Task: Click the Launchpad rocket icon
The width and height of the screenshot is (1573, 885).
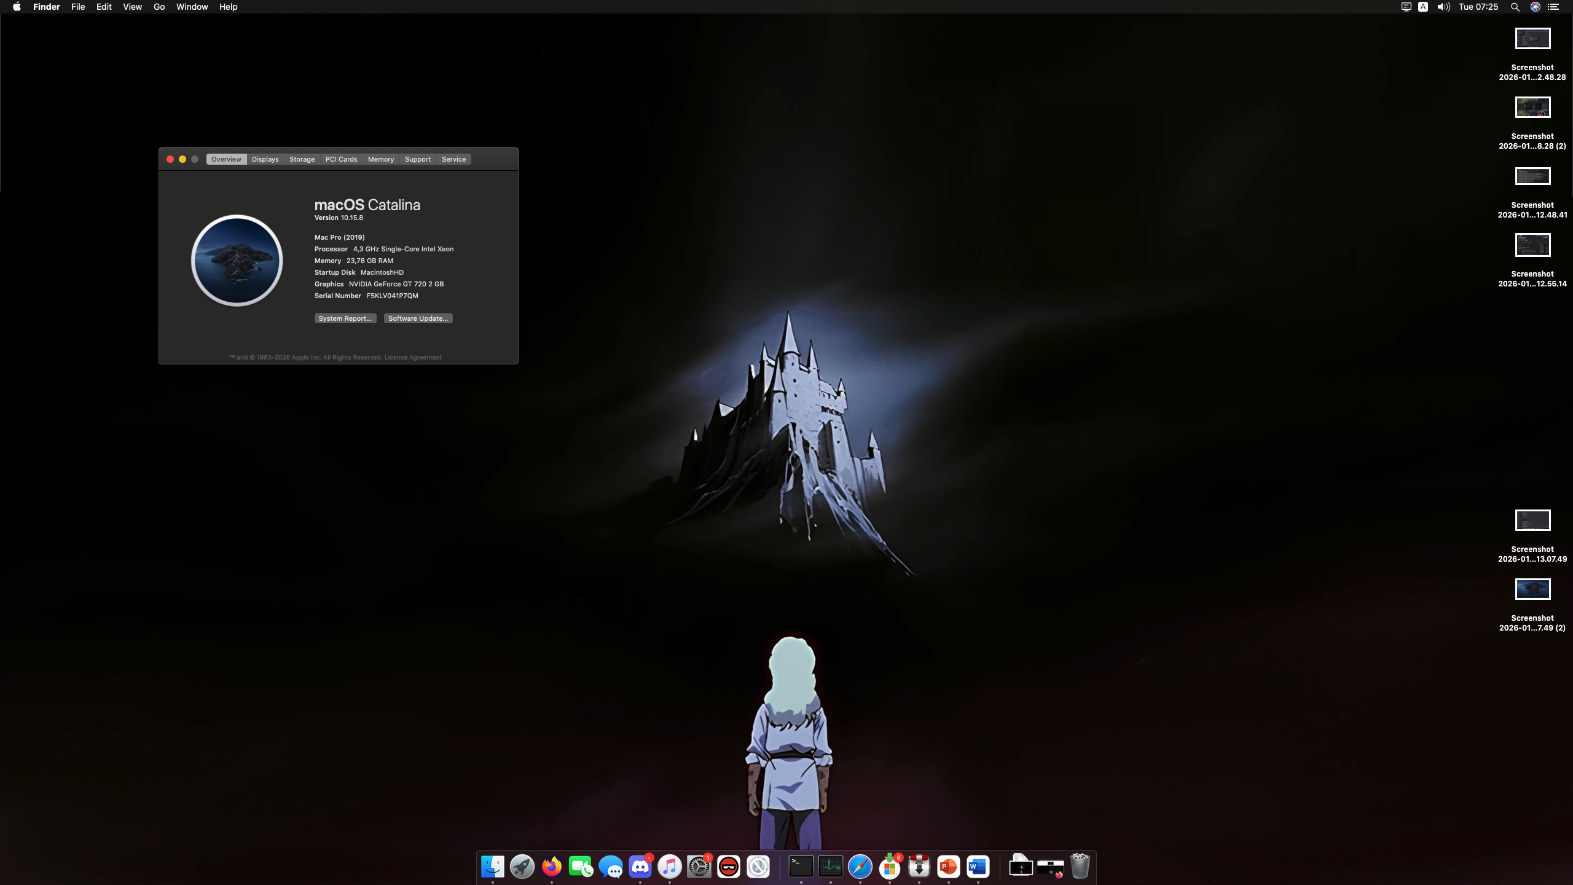Action: (x=522, y=867)
